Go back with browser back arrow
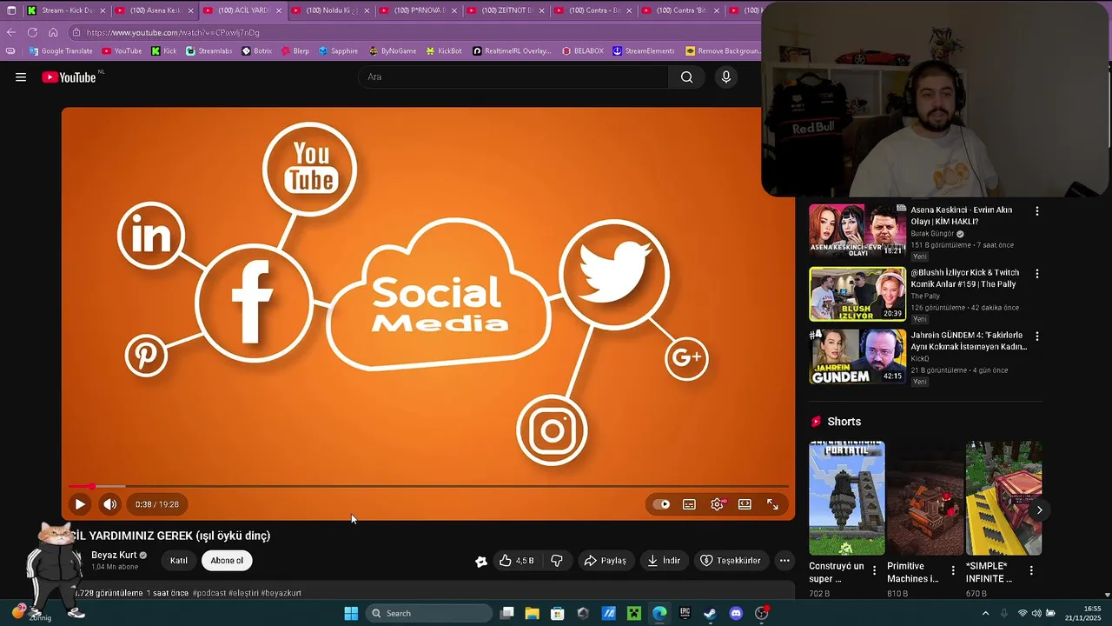This screenshot has width=1112, height=626. pyautogui.click(x=11, y=32)
